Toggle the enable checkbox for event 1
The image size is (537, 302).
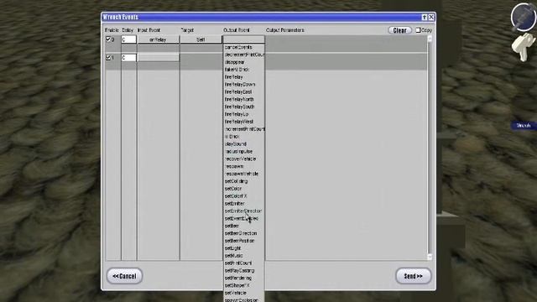pos(108,58)
